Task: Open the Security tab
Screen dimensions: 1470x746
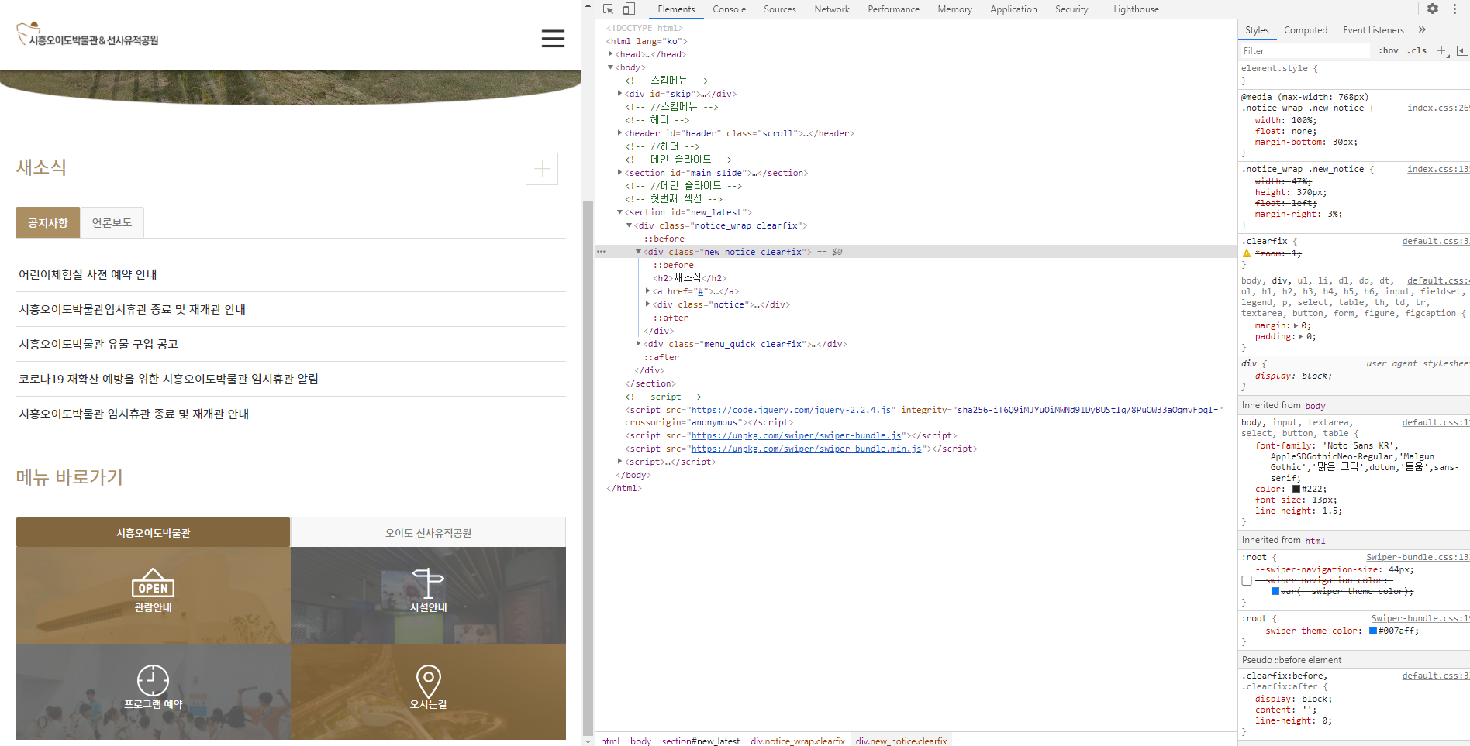Action: (1071, 9)
